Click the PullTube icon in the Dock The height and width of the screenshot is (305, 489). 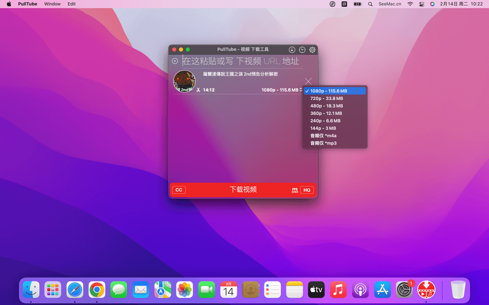[426, 290]
